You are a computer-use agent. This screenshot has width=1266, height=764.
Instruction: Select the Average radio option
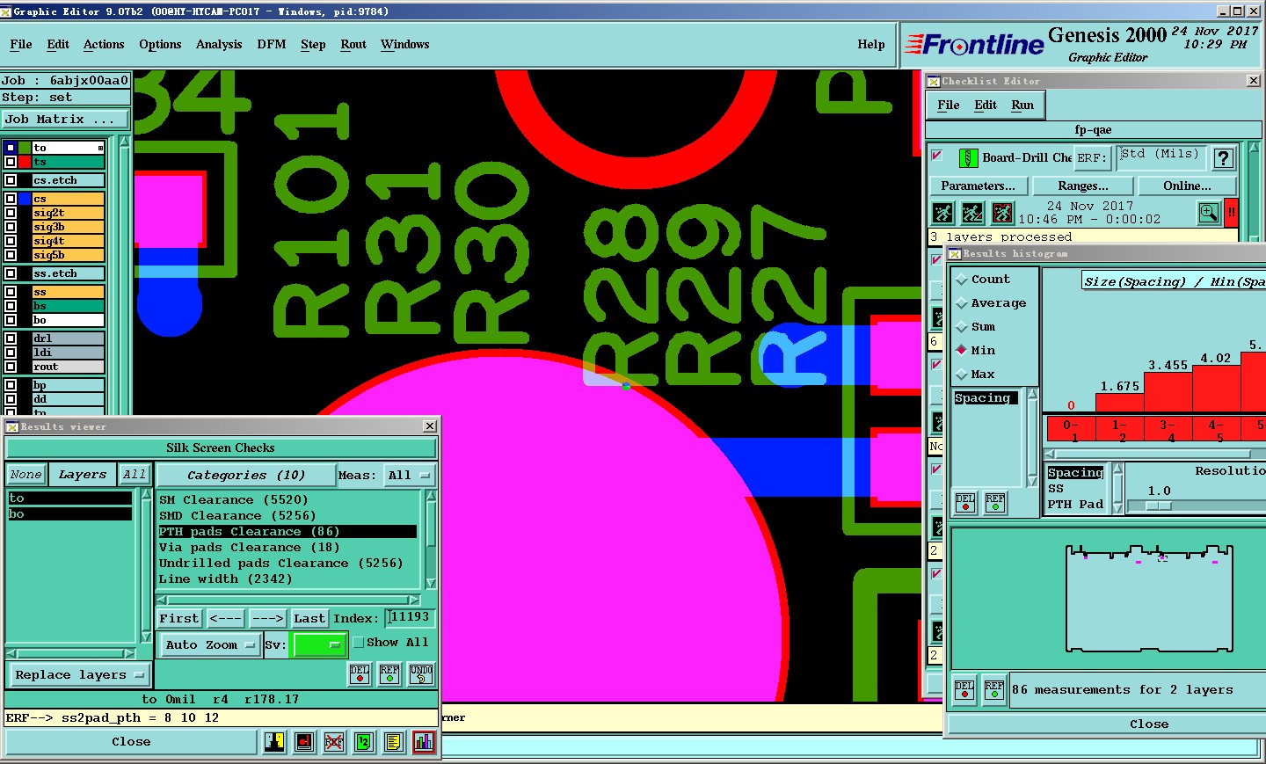tap(961, 303)
